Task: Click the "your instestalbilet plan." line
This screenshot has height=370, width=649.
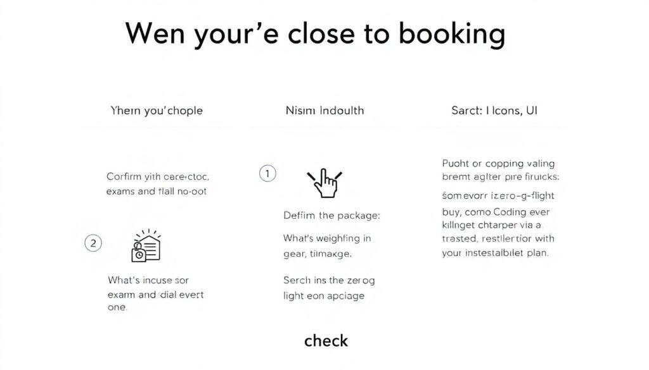Action: [495, 252]
